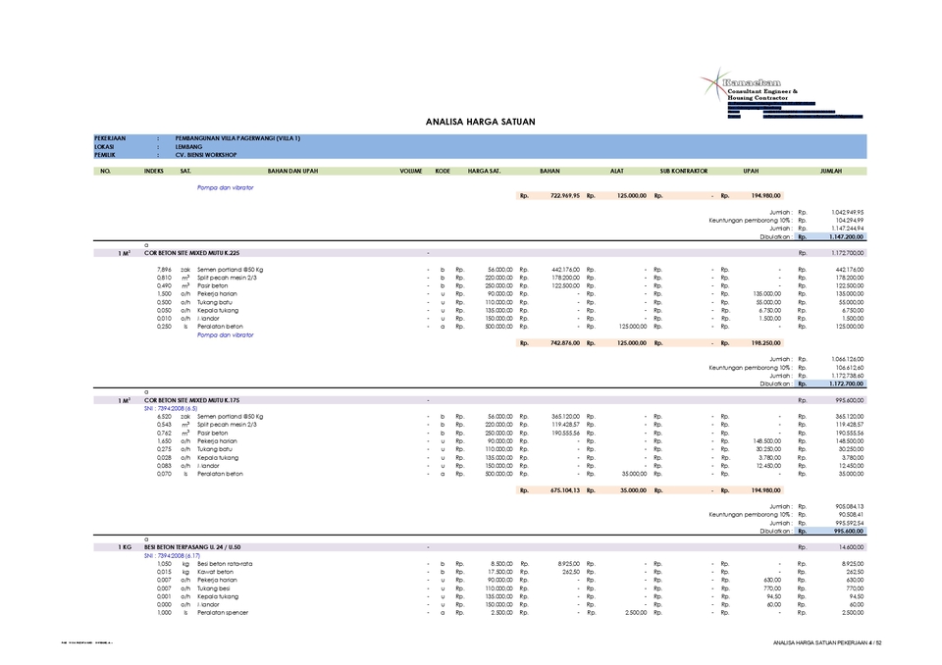Image resolution: width=942 pixels, height=665 pixels.
Task: Click the profit value '106.612,60'
Action: click(x=850, y=368)
